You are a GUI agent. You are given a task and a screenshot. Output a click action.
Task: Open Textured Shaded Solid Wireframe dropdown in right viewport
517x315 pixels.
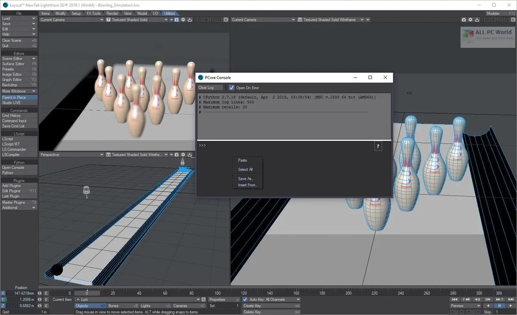tap(331, 20)
